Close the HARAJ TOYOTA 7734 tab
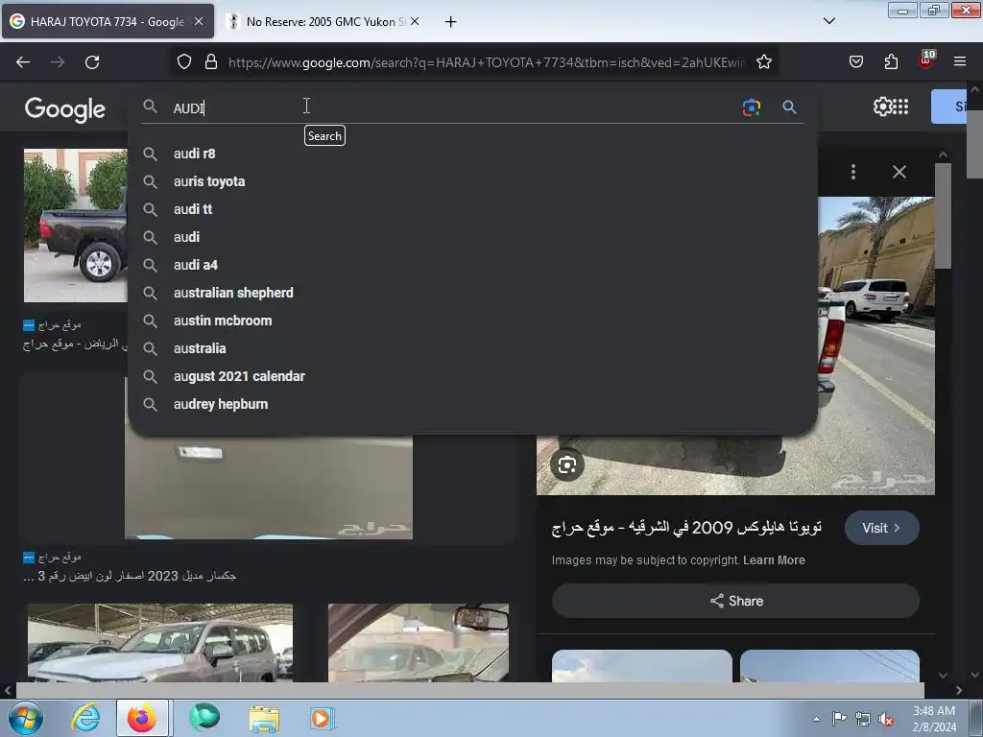 pyautogui.click(x=199, y=21)
